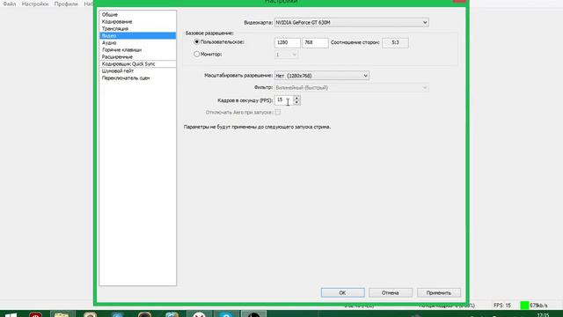The height and width of the screenshot is (317, 563).
Task: Expand the Масштабировать разрешение dropdown
Action: 322,76
